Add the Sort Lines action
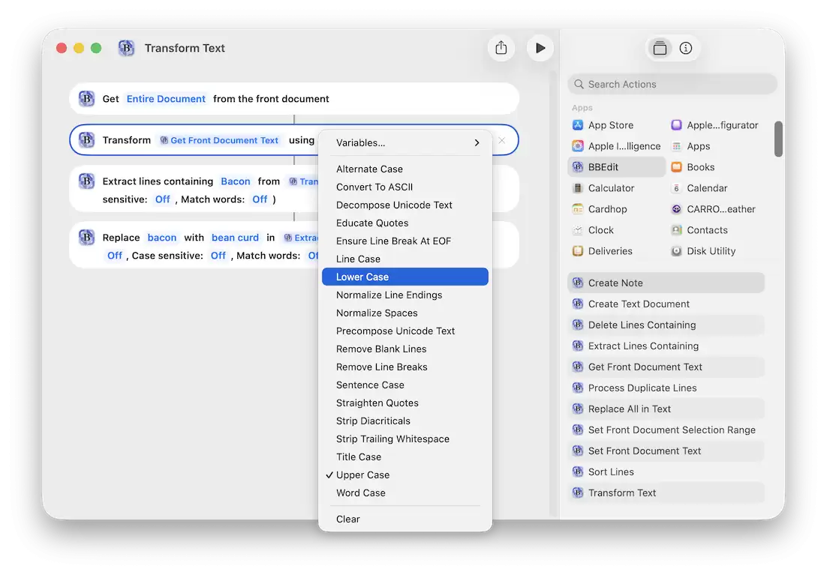Viewport: 827px width, 575px height. tap(666, 472)
